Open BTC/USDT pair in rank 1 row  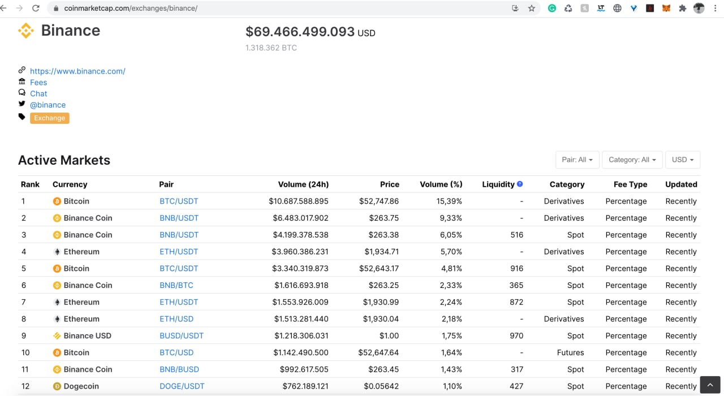(x=179, y=201)
